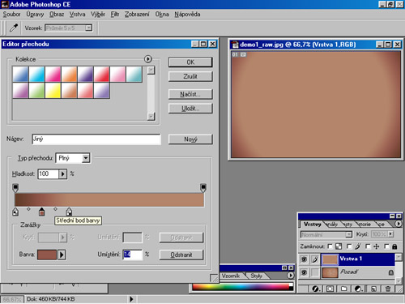
Task: Open the Výběr menu
Action: (97, 15)
